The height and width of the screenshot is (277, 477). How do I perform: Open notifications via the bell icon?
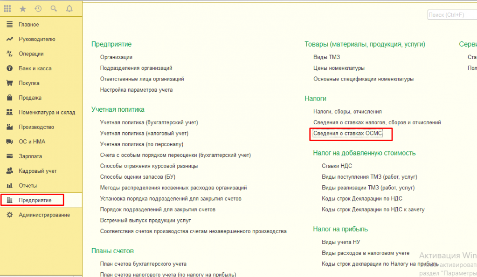[x=69, y=9]
